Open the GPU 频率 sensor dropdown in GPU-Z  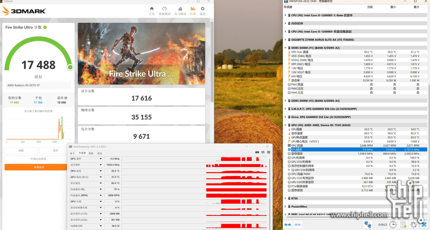[101, 159]
